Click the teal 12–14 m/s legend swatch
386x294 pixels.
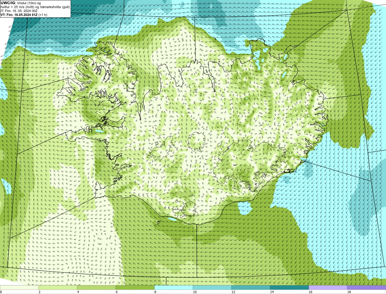tap(251, 287)
